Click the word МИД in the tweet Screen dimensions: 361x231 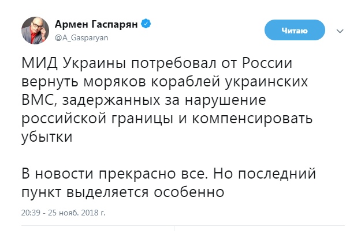point(39,63)
